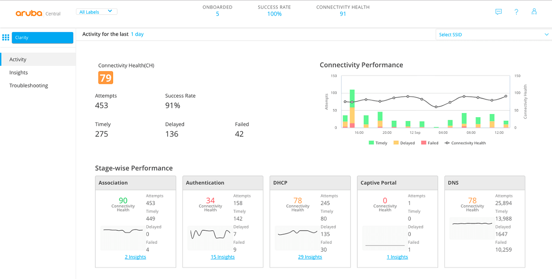
Task: Toggle the Timely series in chart legend
Action: tap(378, 143)
